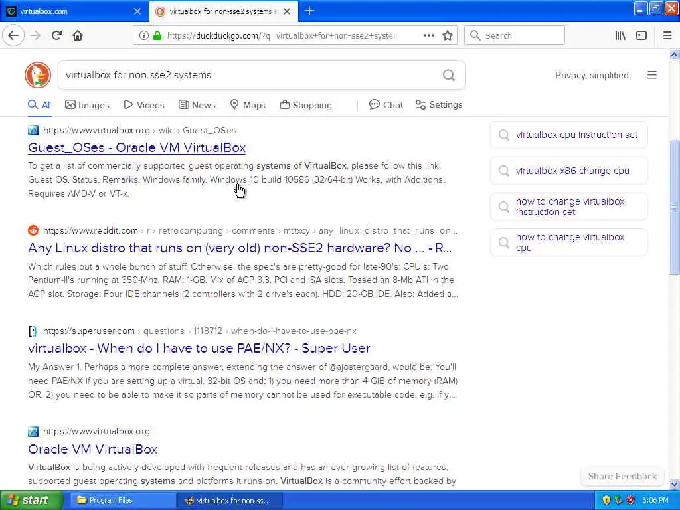Show site information for duckduckgo.com
Viewport: 680px width, 510px height.
[143, 36]
